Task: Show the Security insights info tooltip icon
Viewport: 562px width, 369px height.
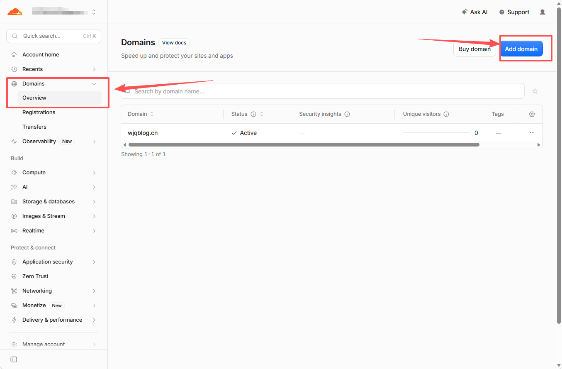Action: point(348,114)
